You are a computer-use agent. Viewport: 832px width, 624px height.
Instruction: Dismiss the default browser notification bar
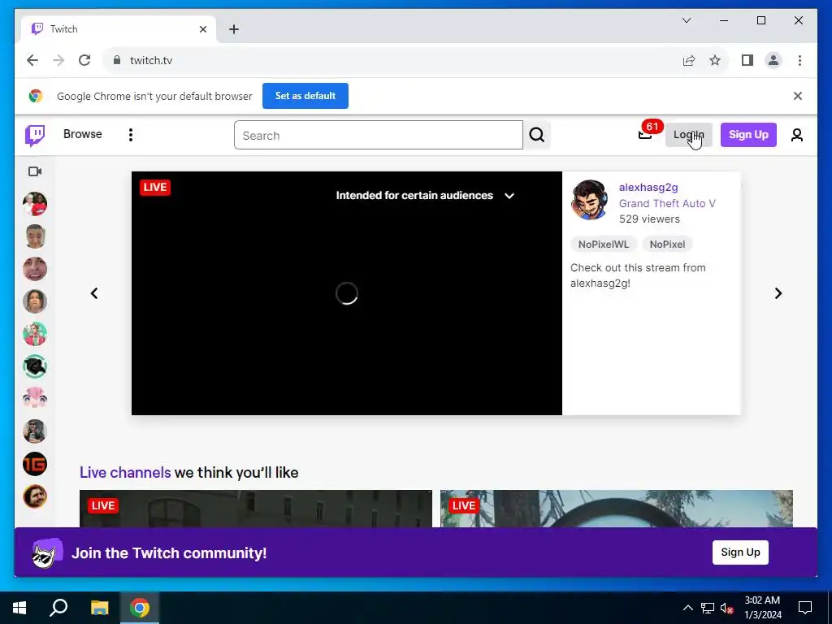point(798,96)
